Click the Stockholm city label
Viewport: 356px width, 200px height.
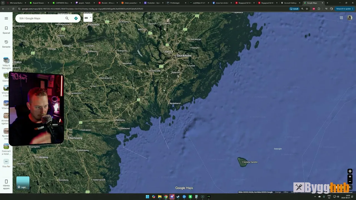[184, 56]
